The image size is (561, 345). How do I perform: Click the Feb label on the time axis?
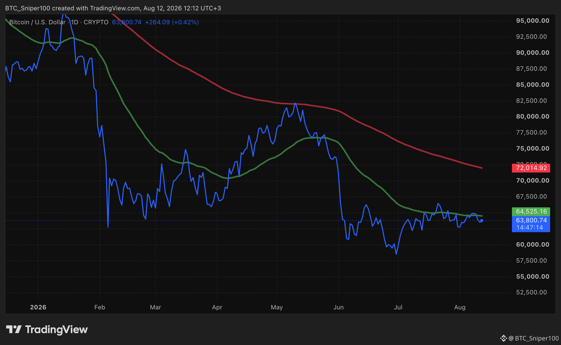pyautogui.click(x=100, y=307)
